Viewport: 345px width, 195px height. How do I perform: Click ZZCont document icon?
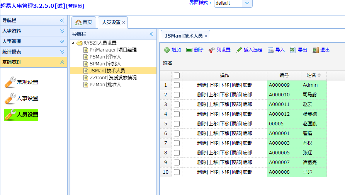point(86,78)
